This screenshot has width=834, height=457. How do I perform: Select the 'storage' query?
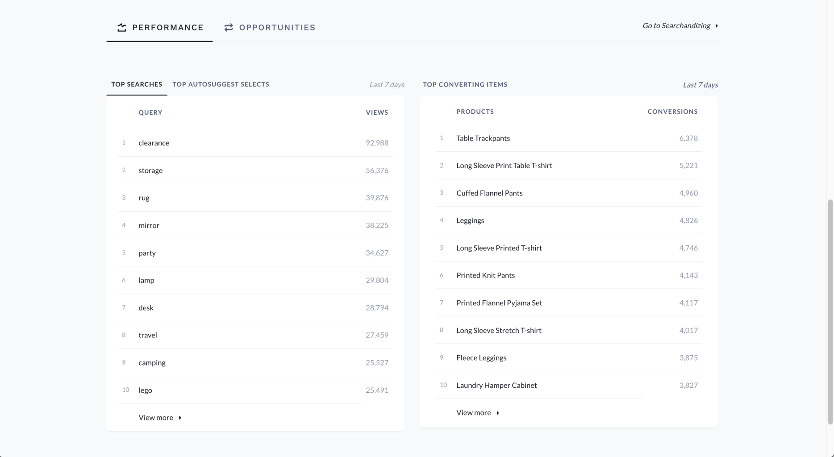coord(150,170)
